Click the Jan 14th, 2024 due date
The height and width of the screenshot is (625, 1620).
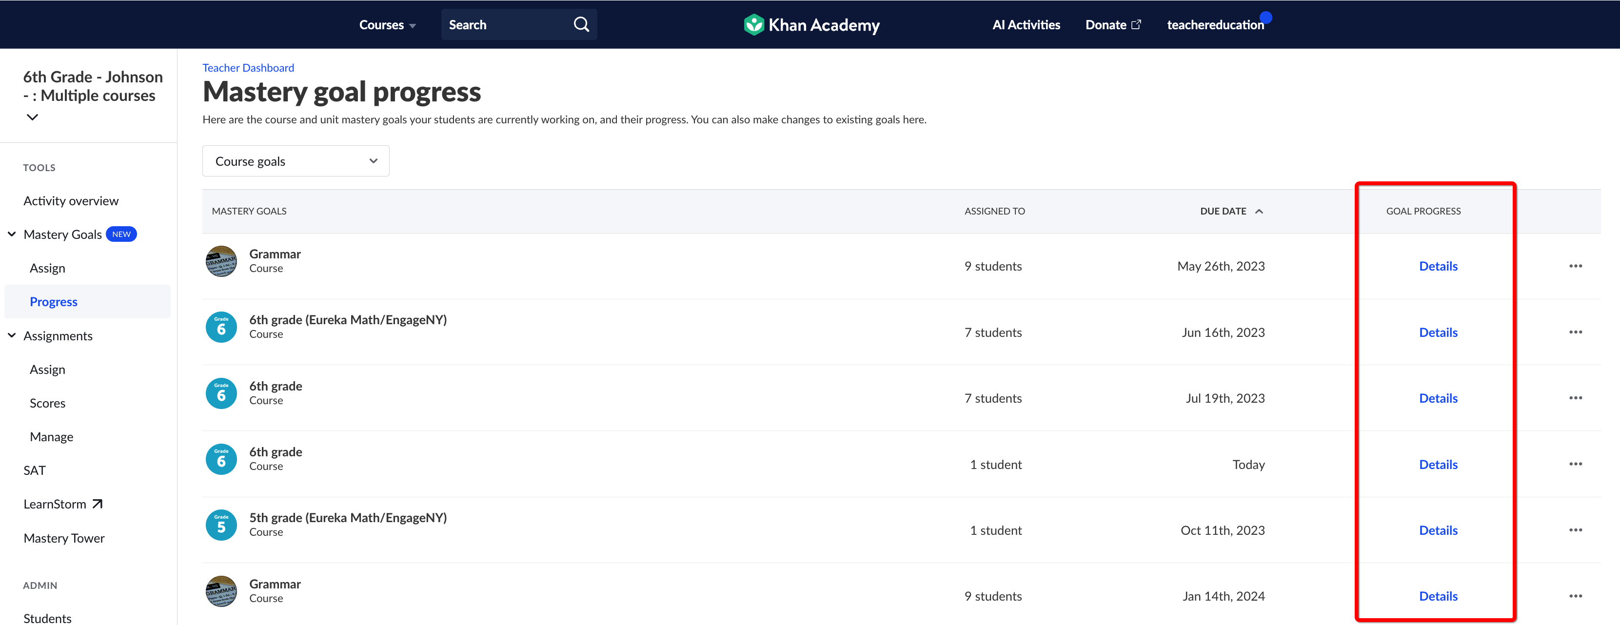point(1223,596)
